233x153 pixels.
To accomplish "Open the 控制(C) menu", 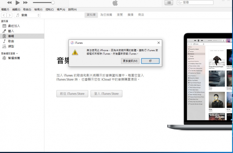I will pos(50,9).
